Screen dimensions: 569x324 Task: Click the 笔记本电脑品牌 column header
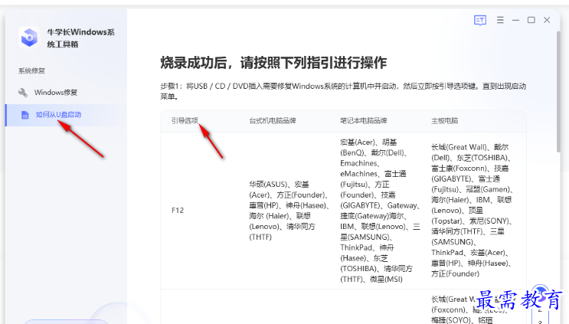pos(364,120)
